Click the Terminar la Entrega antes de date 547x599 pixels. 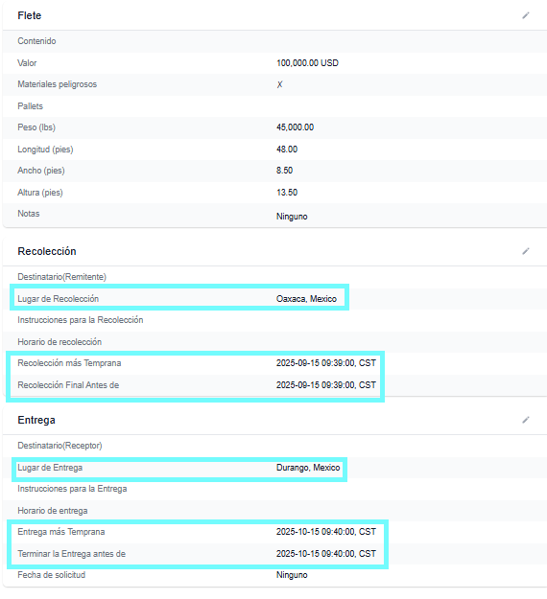[326, 554]
